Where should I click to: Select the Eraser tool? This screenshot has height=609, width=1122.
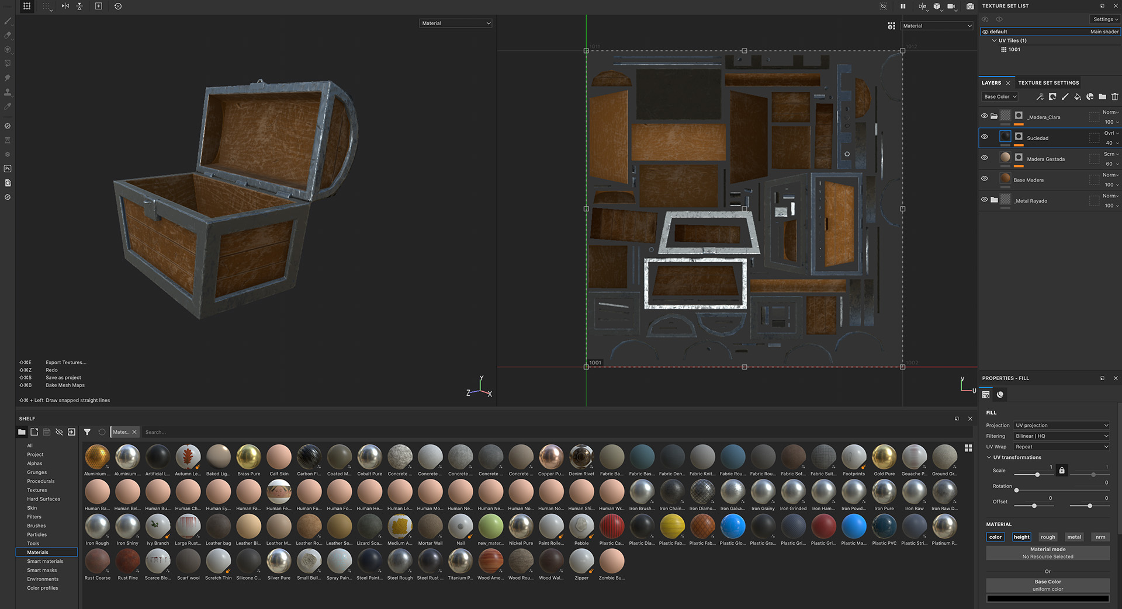tap(8, 35)
